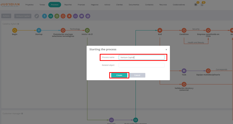Open the notifications bell icon
The image size is (233, 124).
(202, 5)
